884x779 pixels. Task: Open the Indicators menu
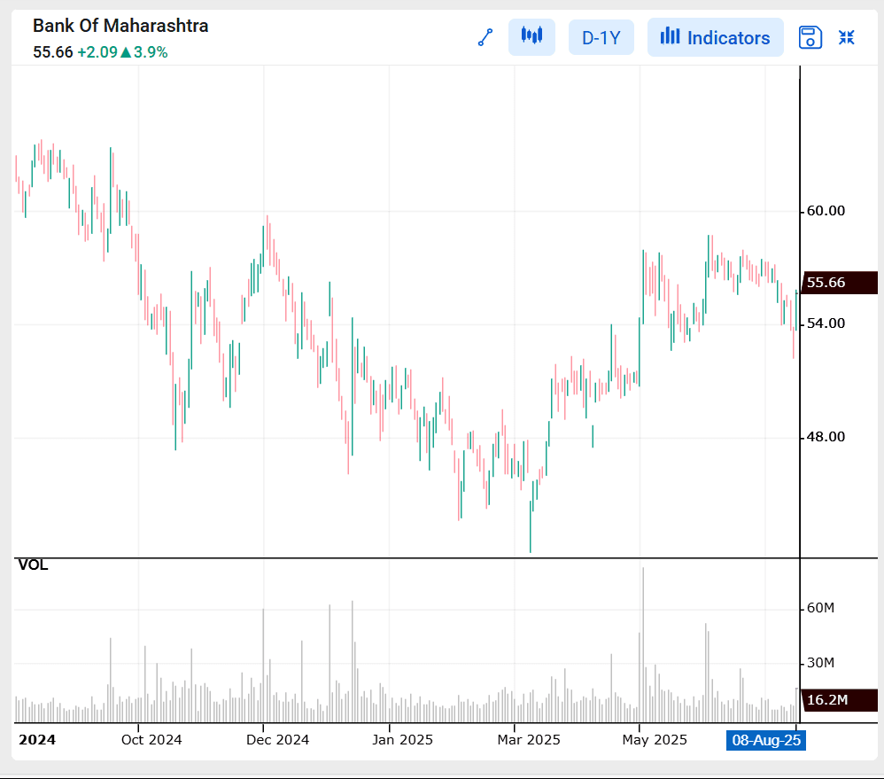716,37
